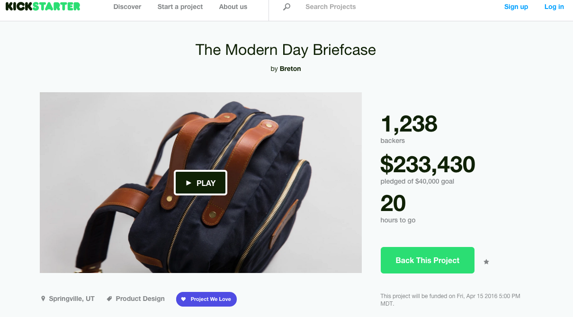Click the location pin icon
Image resolution: width=573 pixels, height=317 pixels.
pos(43,299)
